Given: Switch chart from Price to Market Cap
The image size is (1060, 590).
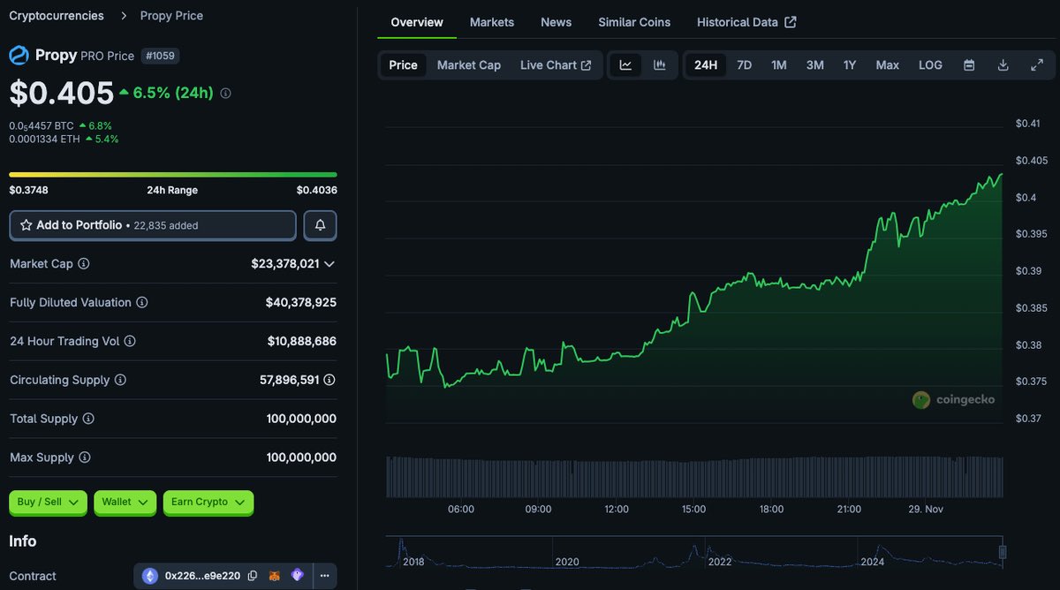Looking at the screenshot, I should tap(469, 64).
